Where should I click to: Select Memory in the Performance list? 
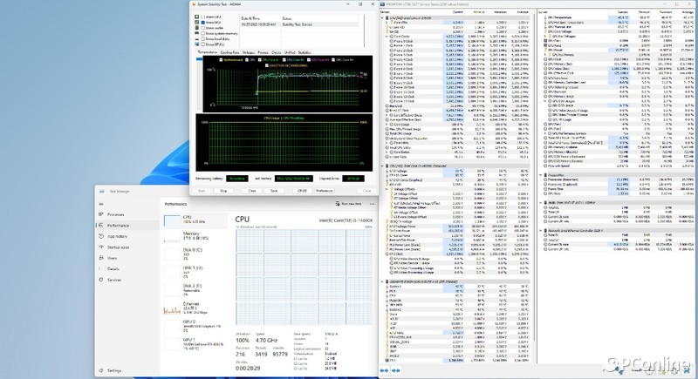click(193, 234)
